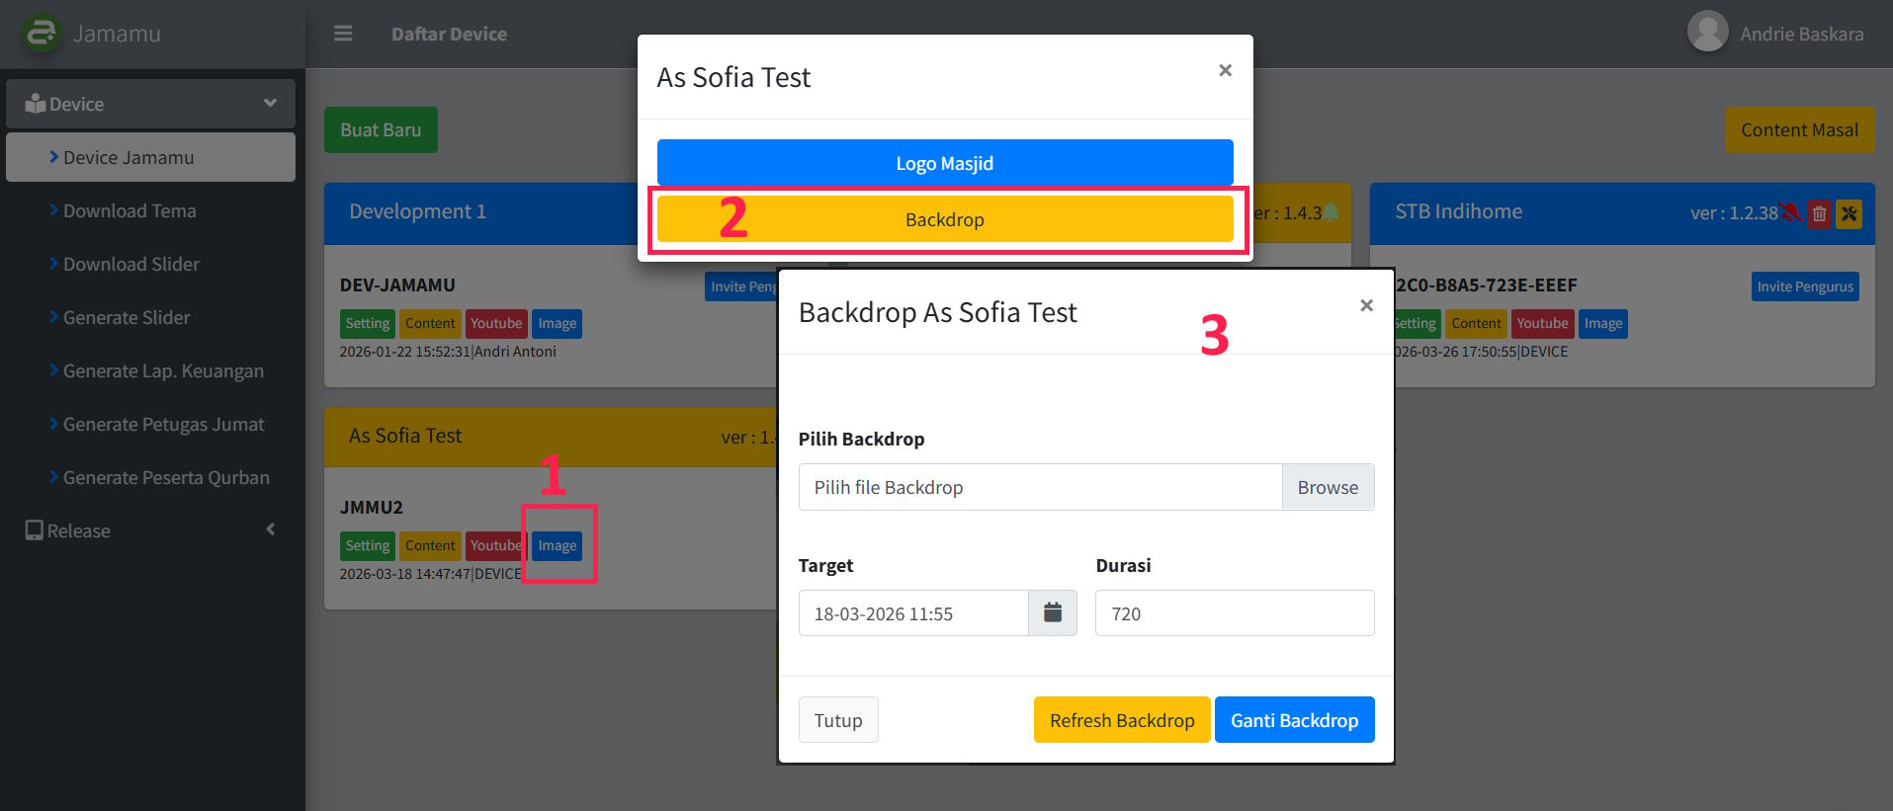Image resolution: width=1893 pixels, height=811 pixels.
Task: Open Generate Lap. Keuangan page
Action: click(163, 370)
